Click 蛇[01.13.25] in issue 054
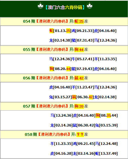Screen dimensions: 128x159 point(60,31)
